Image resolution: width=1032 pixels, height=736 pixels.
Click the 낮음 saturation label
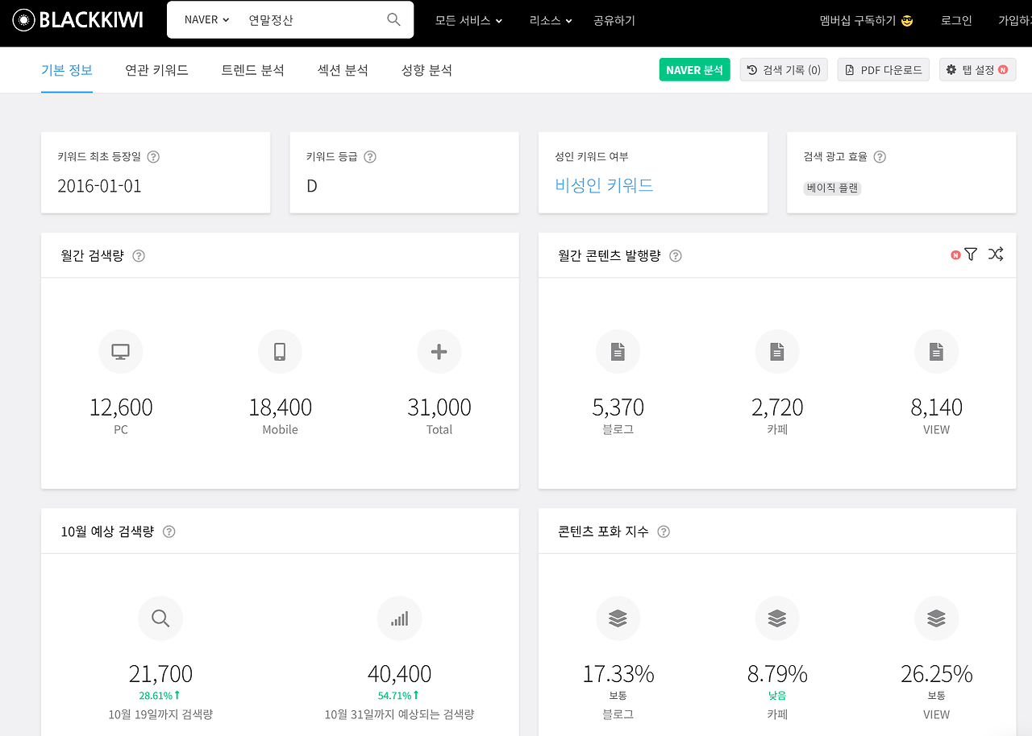[x=777, y=695]
